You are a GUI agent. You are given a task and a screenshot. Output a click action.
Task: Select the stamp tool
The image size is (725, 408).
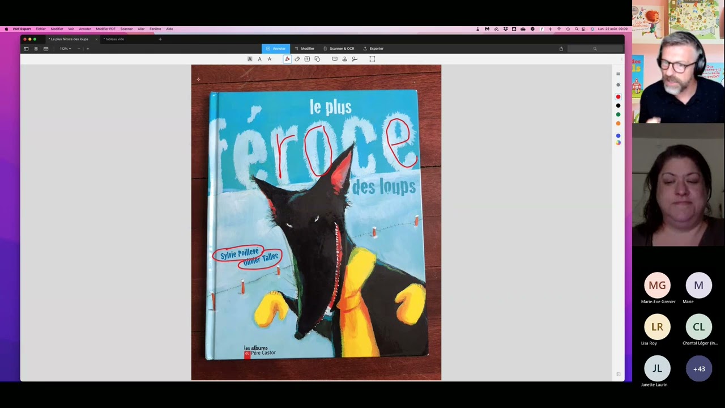coord(344,59)
